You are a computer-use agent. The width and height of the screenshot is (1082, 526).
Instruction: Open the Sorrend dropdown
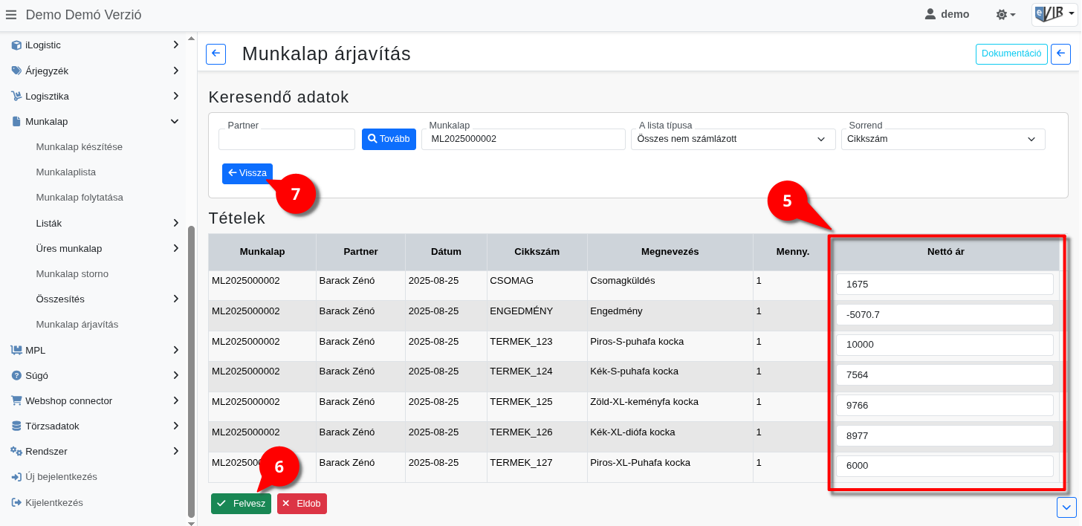(x=942, y=139)
